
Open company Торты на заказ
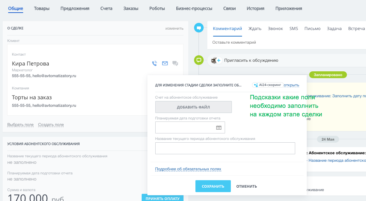tap(32, 98)
